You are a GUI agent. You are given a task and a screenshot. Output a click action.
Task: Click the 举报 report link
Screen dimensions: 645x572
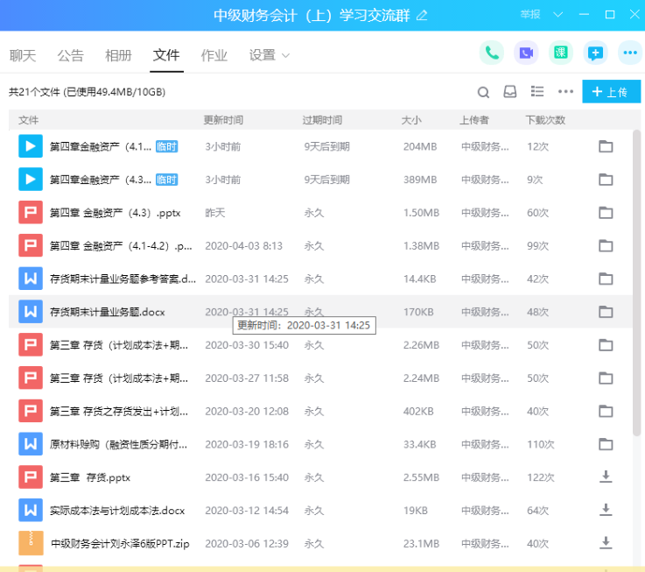(530, 15)
